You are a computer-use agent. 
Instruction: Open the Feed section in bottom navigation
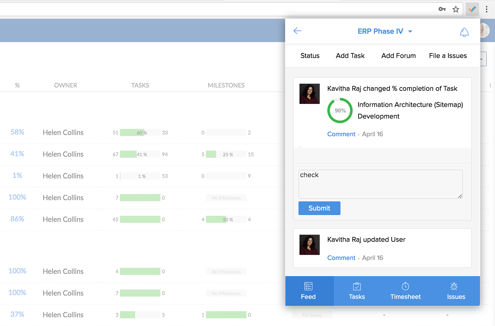point(308,291)
